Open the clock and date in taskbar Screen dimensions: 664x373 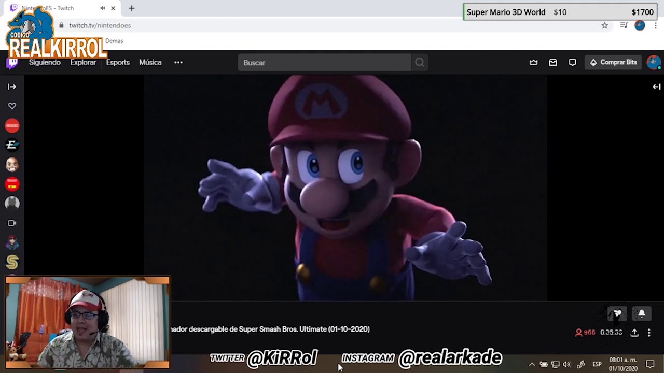(623, 364)
